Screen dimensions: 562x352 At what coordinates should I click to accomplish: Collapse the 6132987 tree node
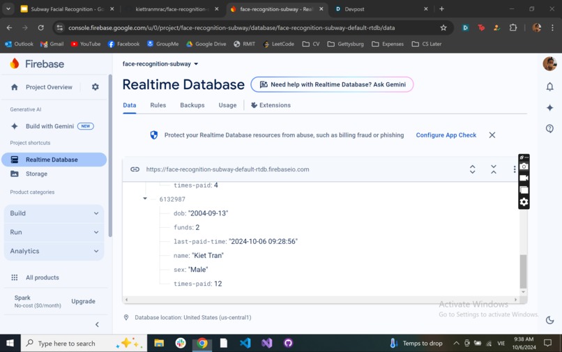pos(145,199)
